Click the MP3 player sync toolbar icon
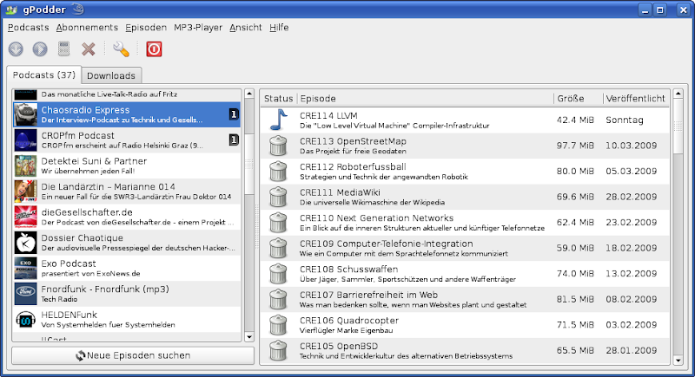 (63, 49)
